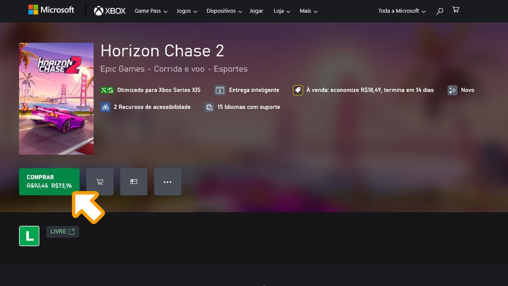Open the LIVRE rating link
The width and height of the screenshot is (508, 286).
[62, 232]
